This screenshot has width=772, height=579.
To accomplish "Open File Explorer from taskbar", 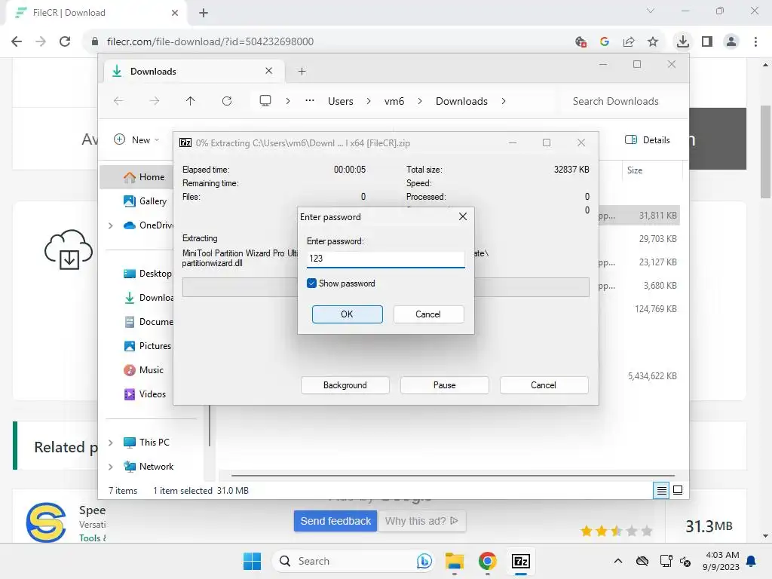I will point(455,561).
